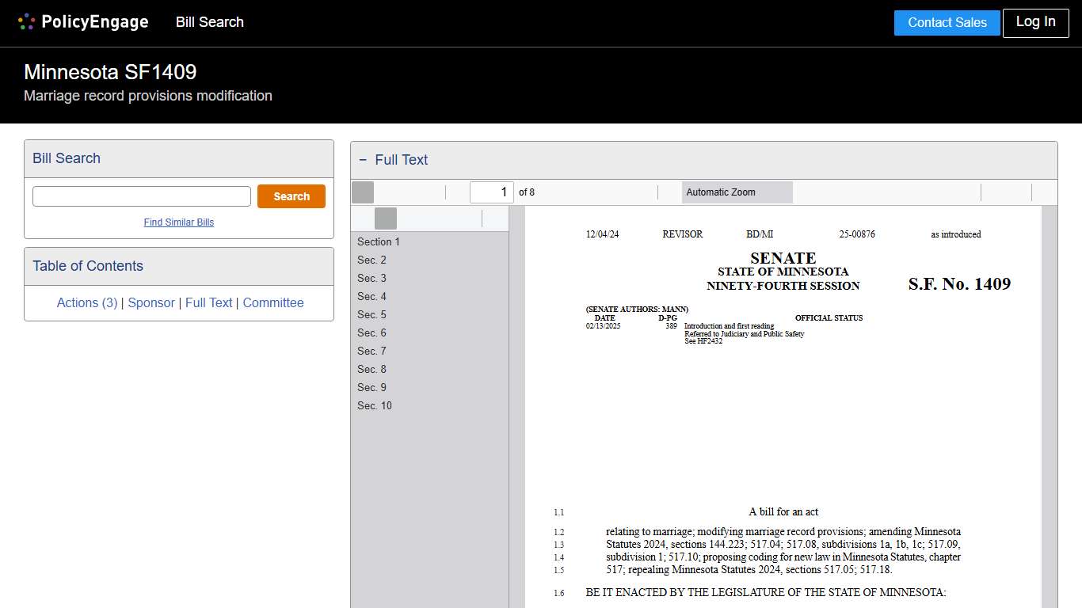
Task: Open the Find Similar Bills link
Action: pos(178,222)
